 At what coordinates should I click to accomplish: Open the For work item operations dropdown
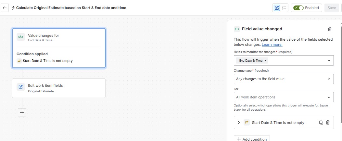click(284, 97)
